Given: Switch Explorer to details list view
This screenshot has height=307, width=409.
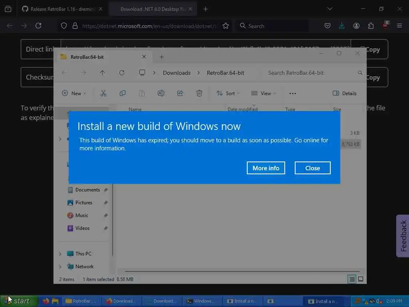Looking at the screenshot, I should [x=352, y=279].
